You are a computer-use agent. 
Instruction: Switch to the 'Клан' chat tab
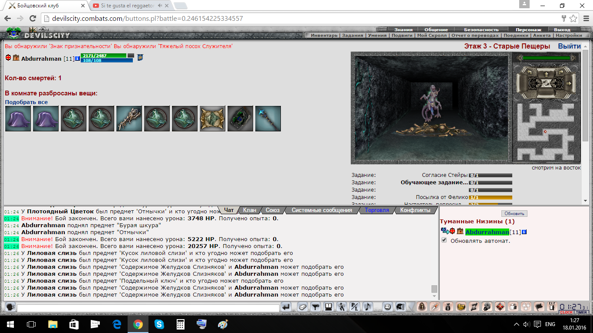pyautogui.click(x=250, y=210)
